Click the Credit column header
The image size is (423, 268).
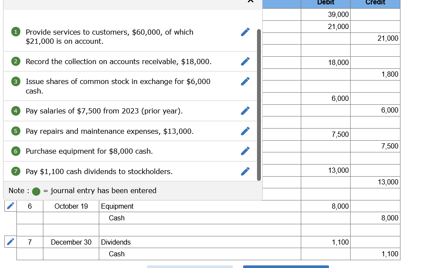point(375,3)
